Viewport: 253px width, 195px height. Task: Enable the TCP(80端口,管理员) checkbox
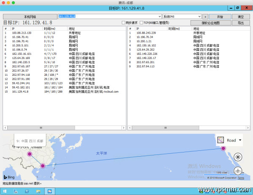tap(142, 23)
